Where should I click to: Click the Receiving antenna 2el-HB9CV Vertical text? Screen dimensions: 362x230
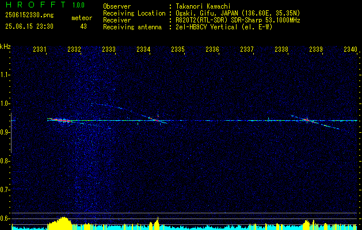(224, 27)
